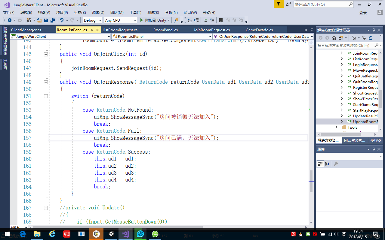Click Refresh icon in Solution Explorer
Screen dimensions: 385x240
371,38
